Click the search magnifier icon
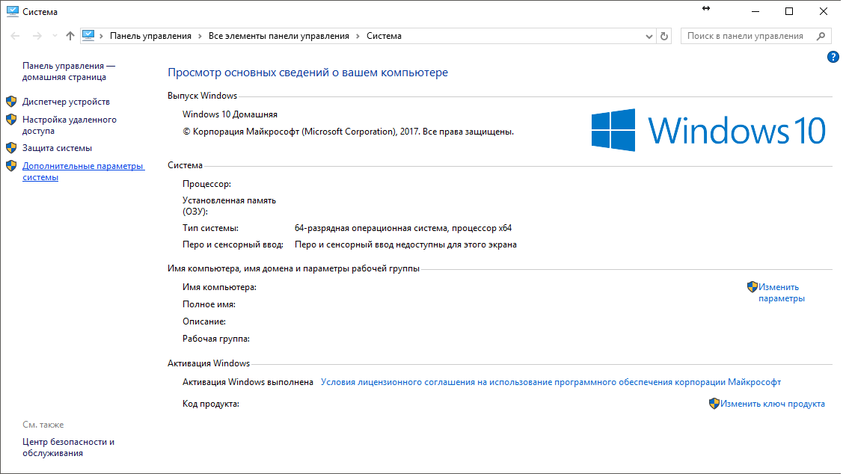Viewport: 843px width, 474px height. click(x=821, y=36)
